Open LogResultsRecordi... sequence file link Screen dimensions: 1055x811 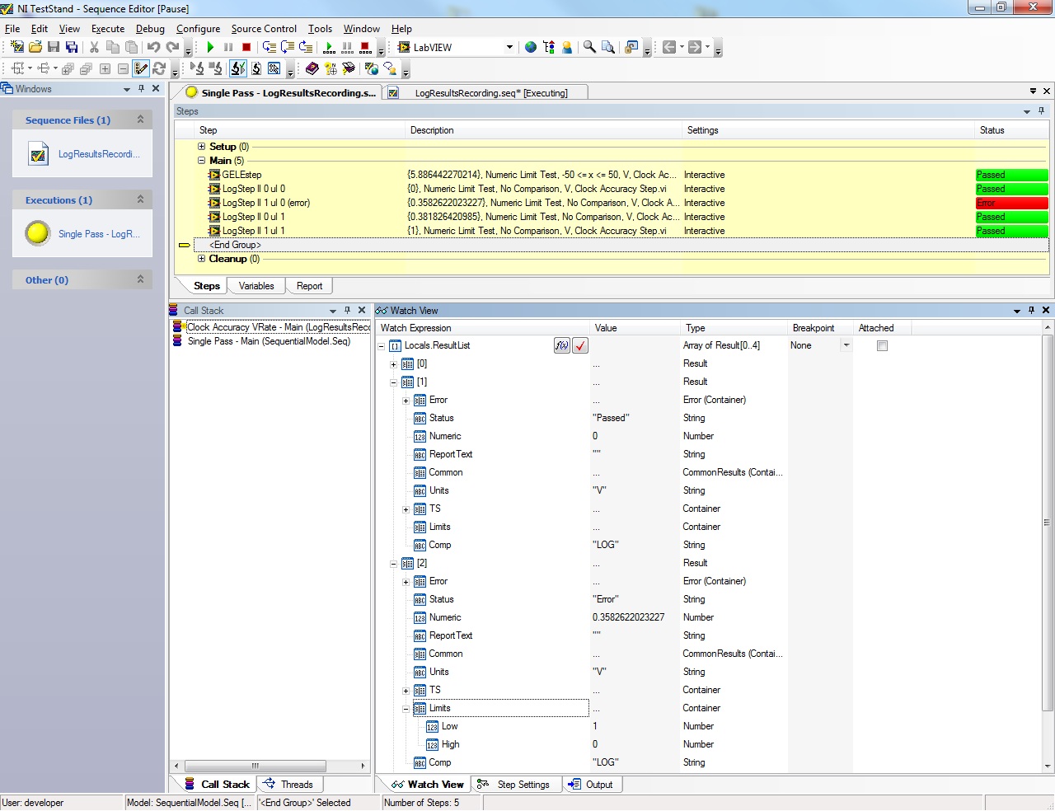(99, 154)
